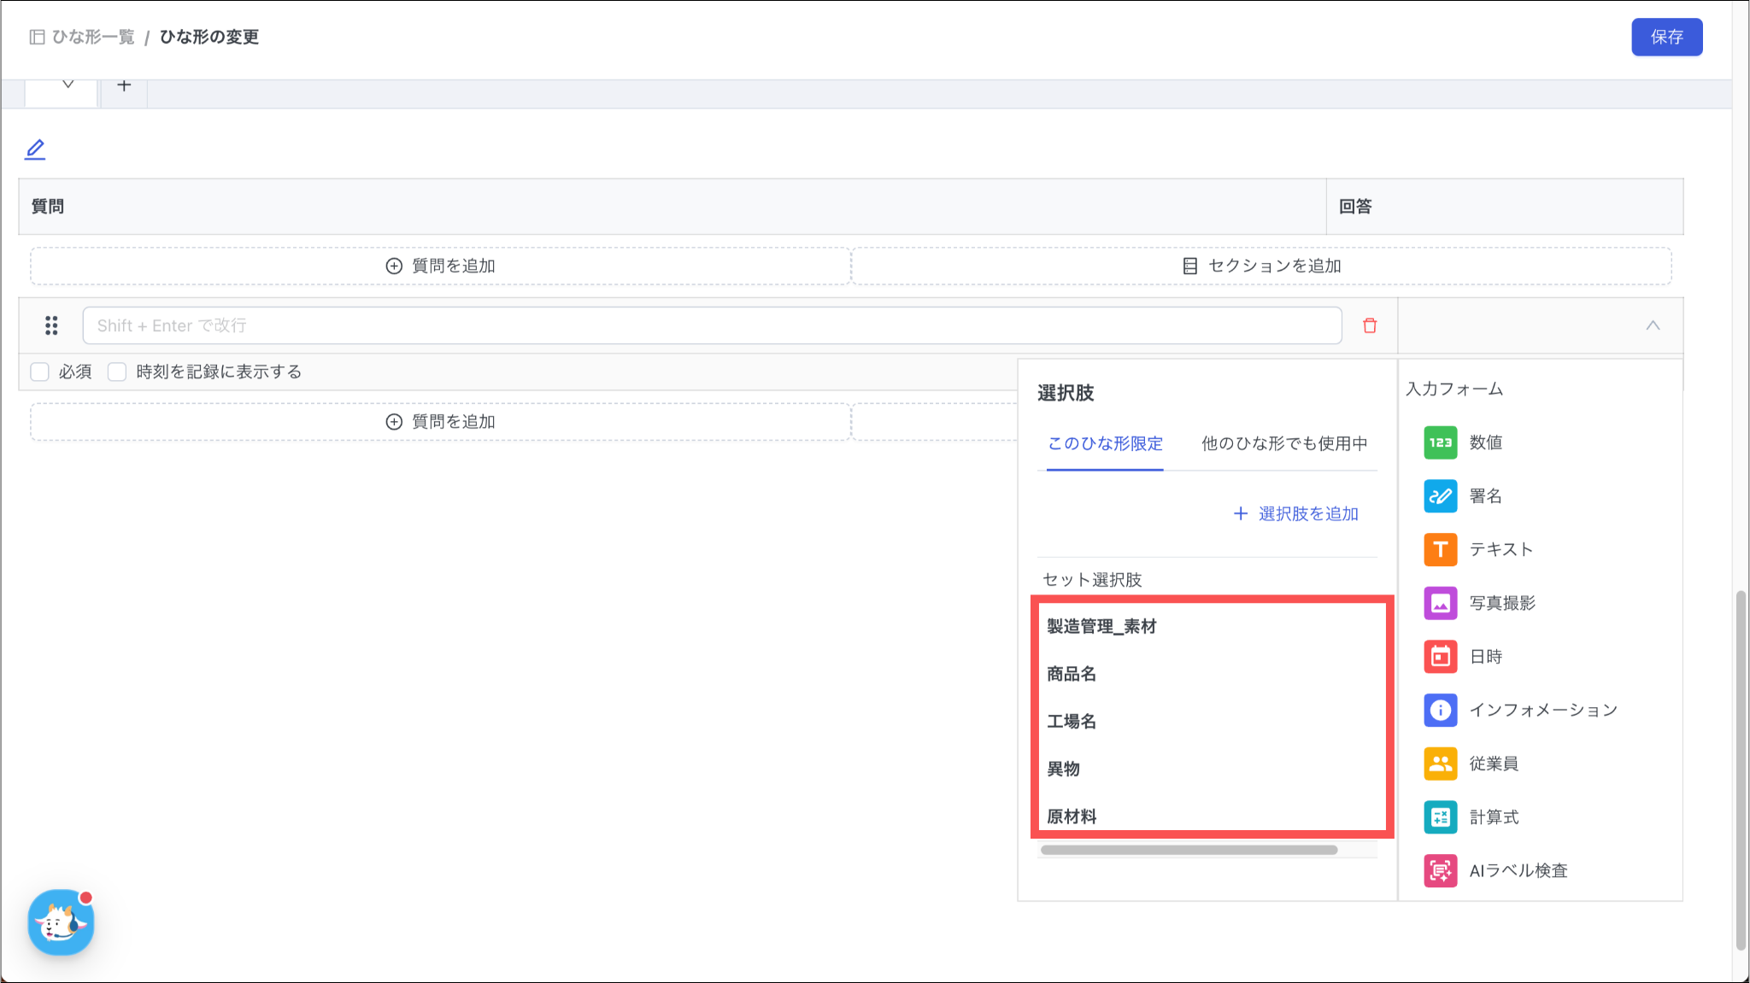Select the 日時 date-time calendar icon
1750x983 pixels.
coord(1440,657)
